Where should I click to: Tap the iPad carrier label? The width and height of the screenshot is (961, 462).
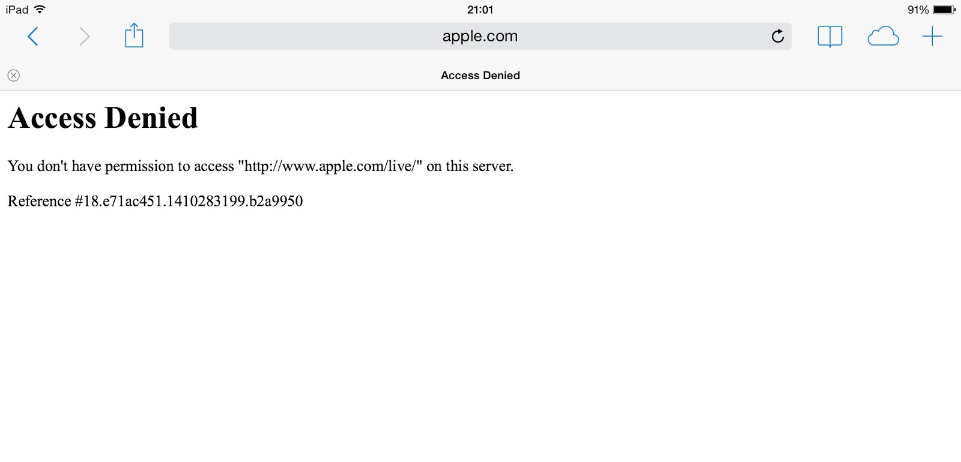(17, 10)
